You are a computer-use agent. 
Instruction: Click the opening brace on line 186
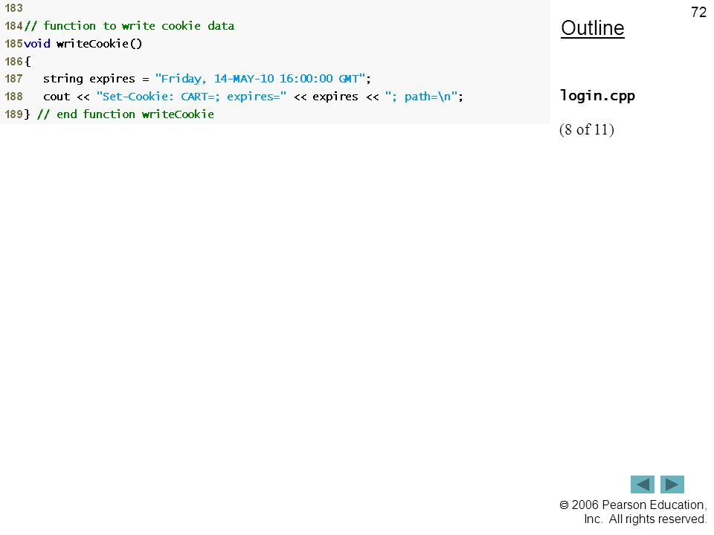pyautogui.click(x=28, y=62)
